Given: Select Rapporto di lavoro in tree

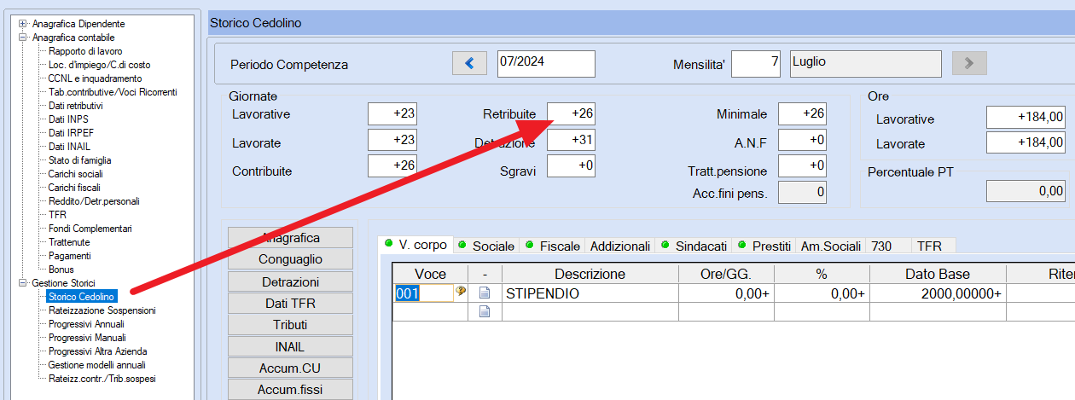Looking at the screenshot, I should tap(85, 51).
